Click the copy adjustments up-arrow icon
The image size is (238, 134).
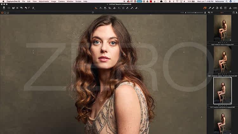coord(210,8)
